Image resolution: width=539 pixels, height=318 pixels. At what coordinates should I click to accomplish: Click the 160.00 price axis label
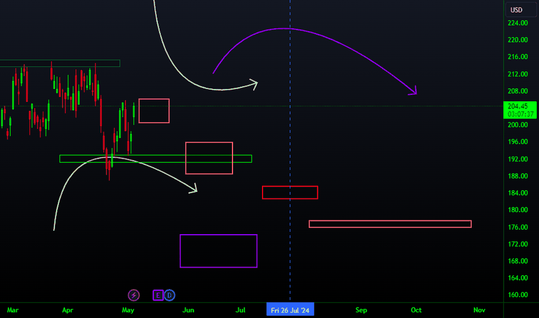(518, 295)
